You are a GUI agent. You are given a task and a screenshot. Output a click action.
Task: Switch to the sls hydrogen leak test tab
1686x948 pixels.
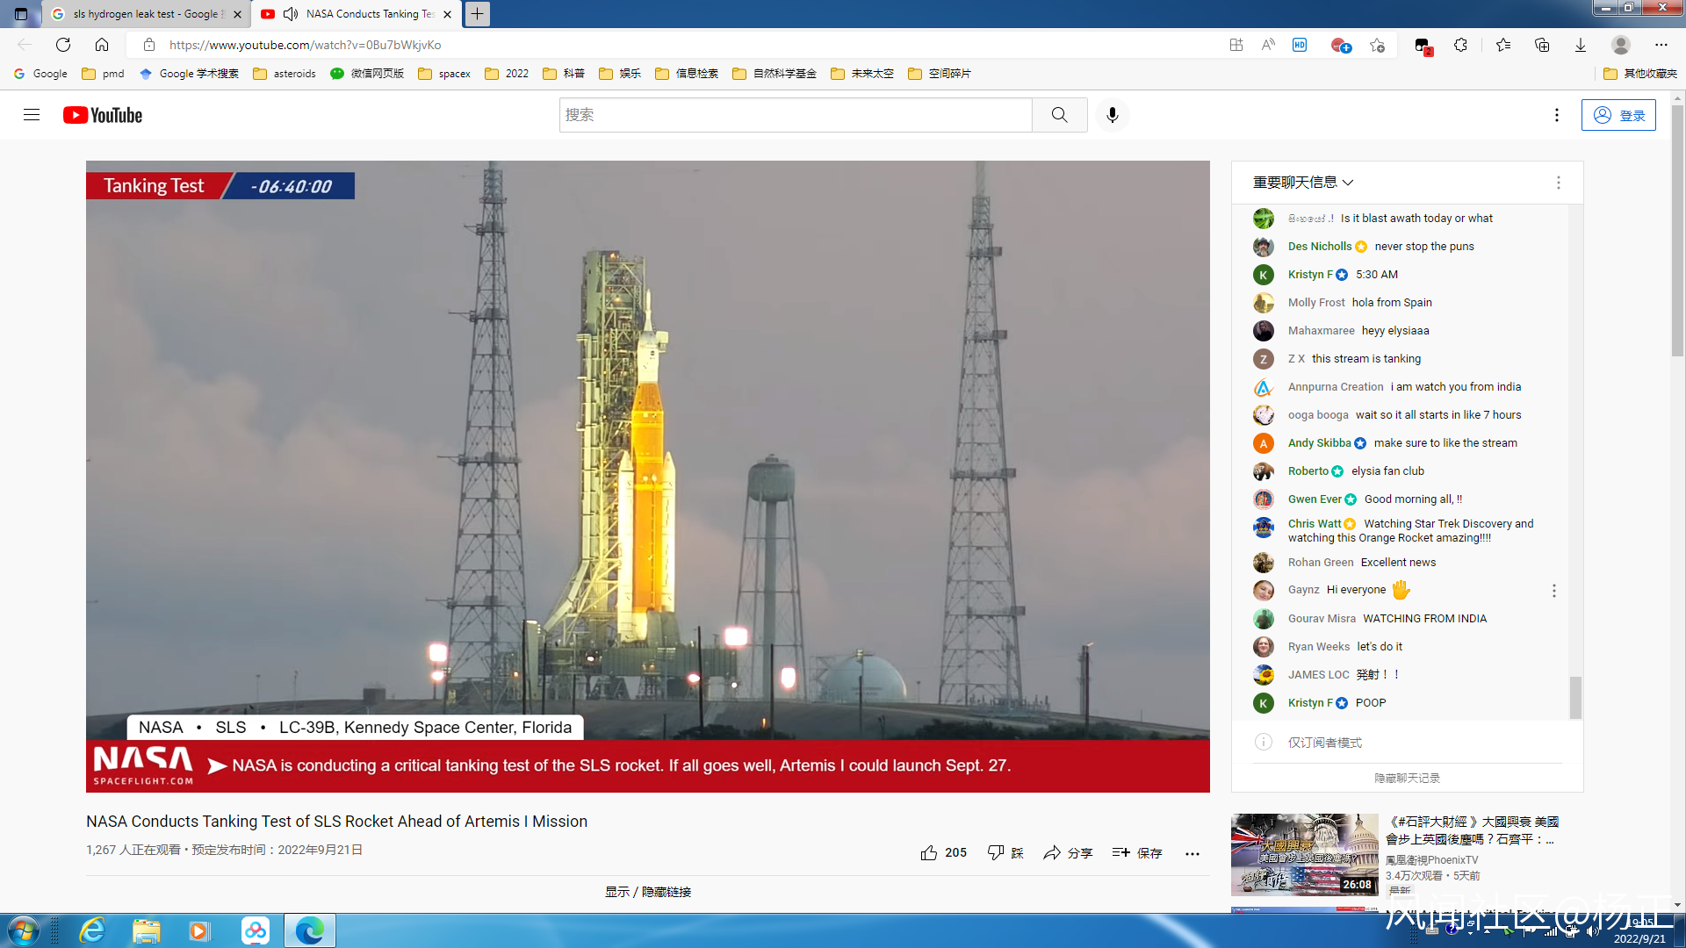(x=145, y=14)
